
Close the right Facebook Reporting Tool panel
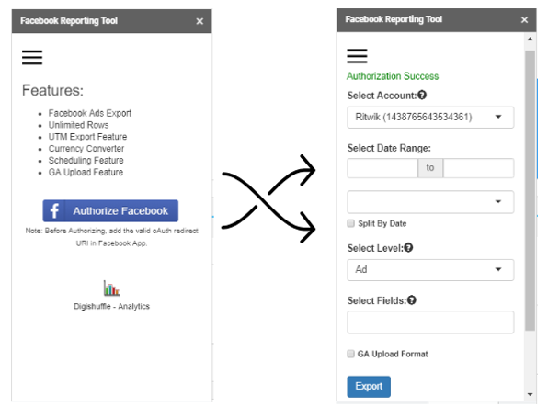pos(524,20)
